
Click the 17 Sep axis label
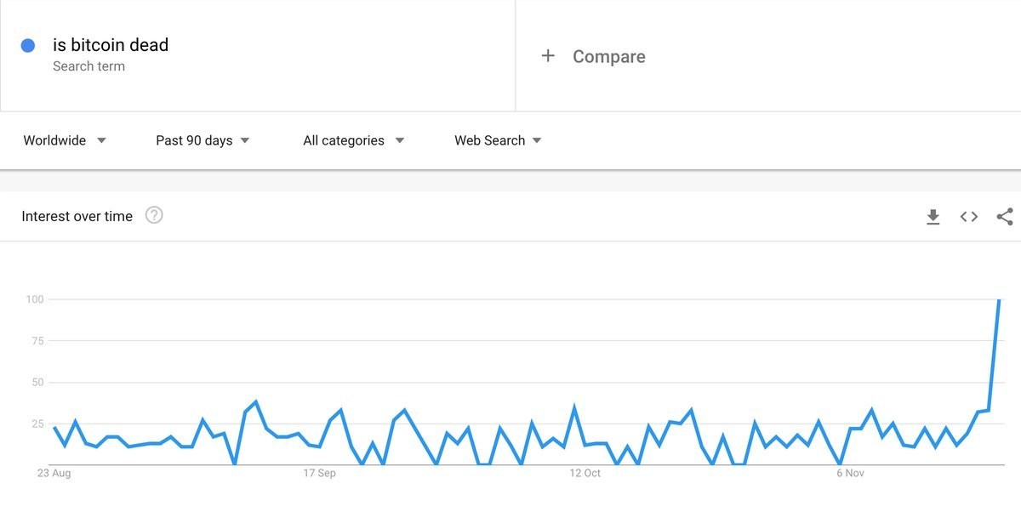(x=320, y=474)
